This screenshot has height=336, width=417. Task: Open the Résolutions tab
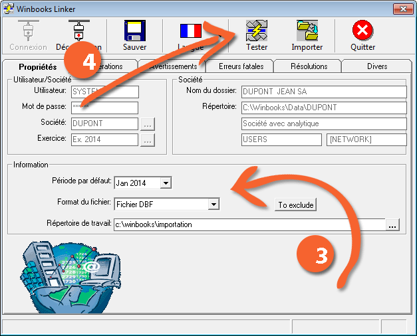click(309, 66)
